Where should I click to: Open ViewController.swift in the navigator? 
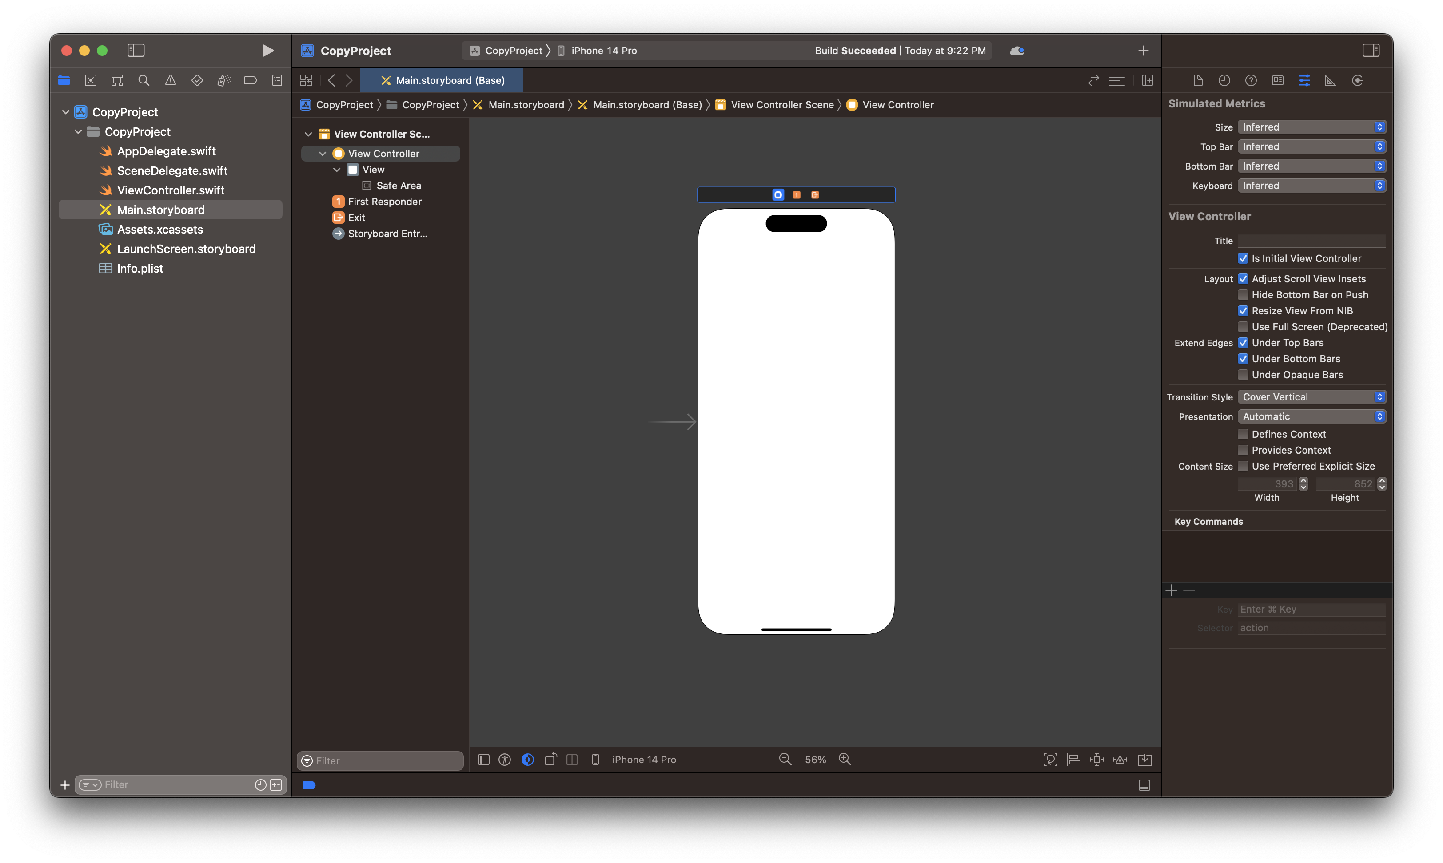click(171, 190)
